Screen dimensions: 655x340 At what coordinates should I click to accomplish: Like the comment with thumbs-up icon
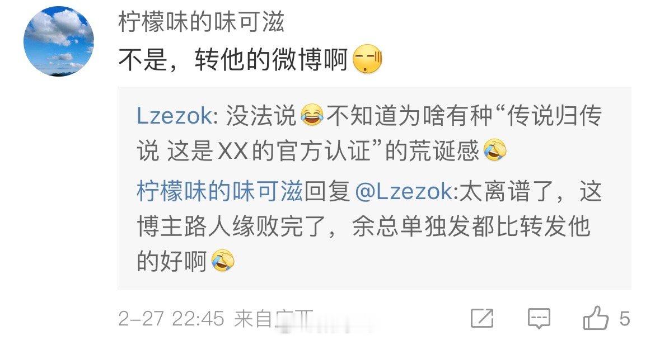pos(596,318)
